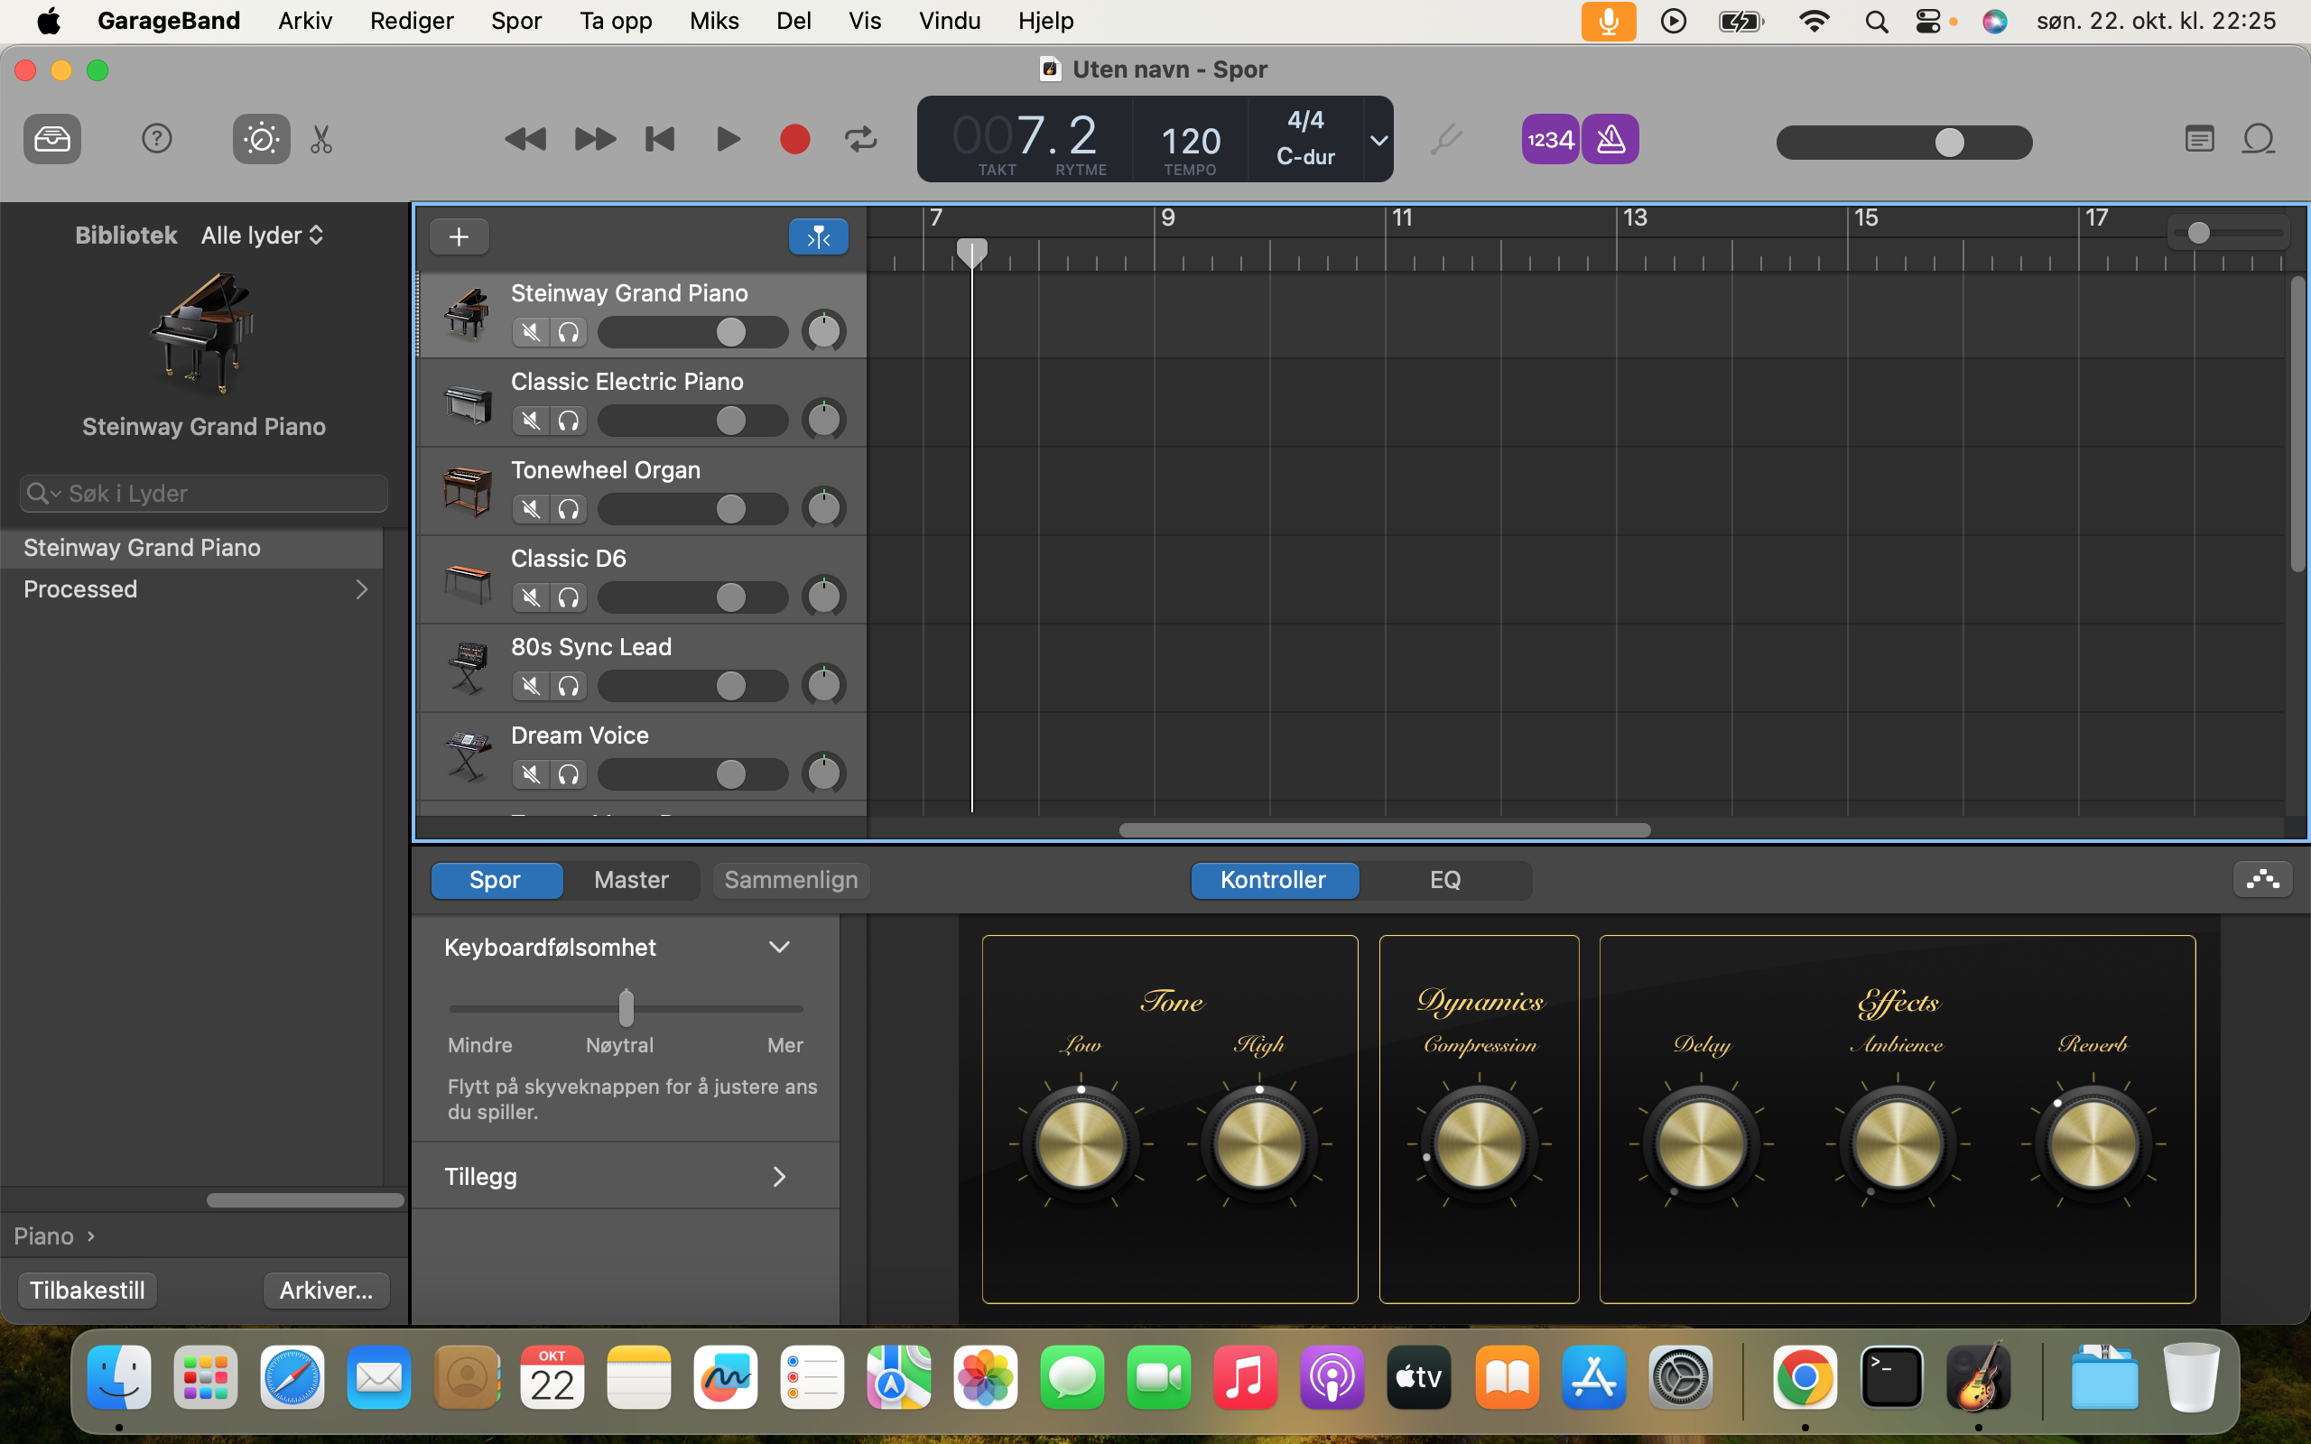Go to beginning with skip-back button
Screen dimensions: 2311x1444
pos(660,139)
